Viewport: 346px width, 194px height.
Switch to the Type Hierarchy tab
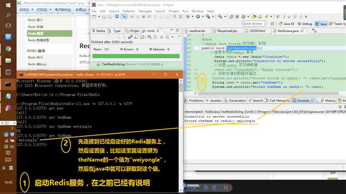pos(114,31)
